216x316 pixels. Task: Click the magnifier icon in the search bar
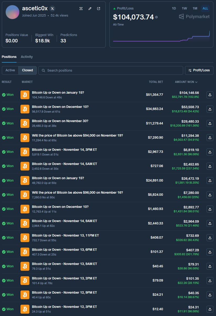[x=43, y=70]
